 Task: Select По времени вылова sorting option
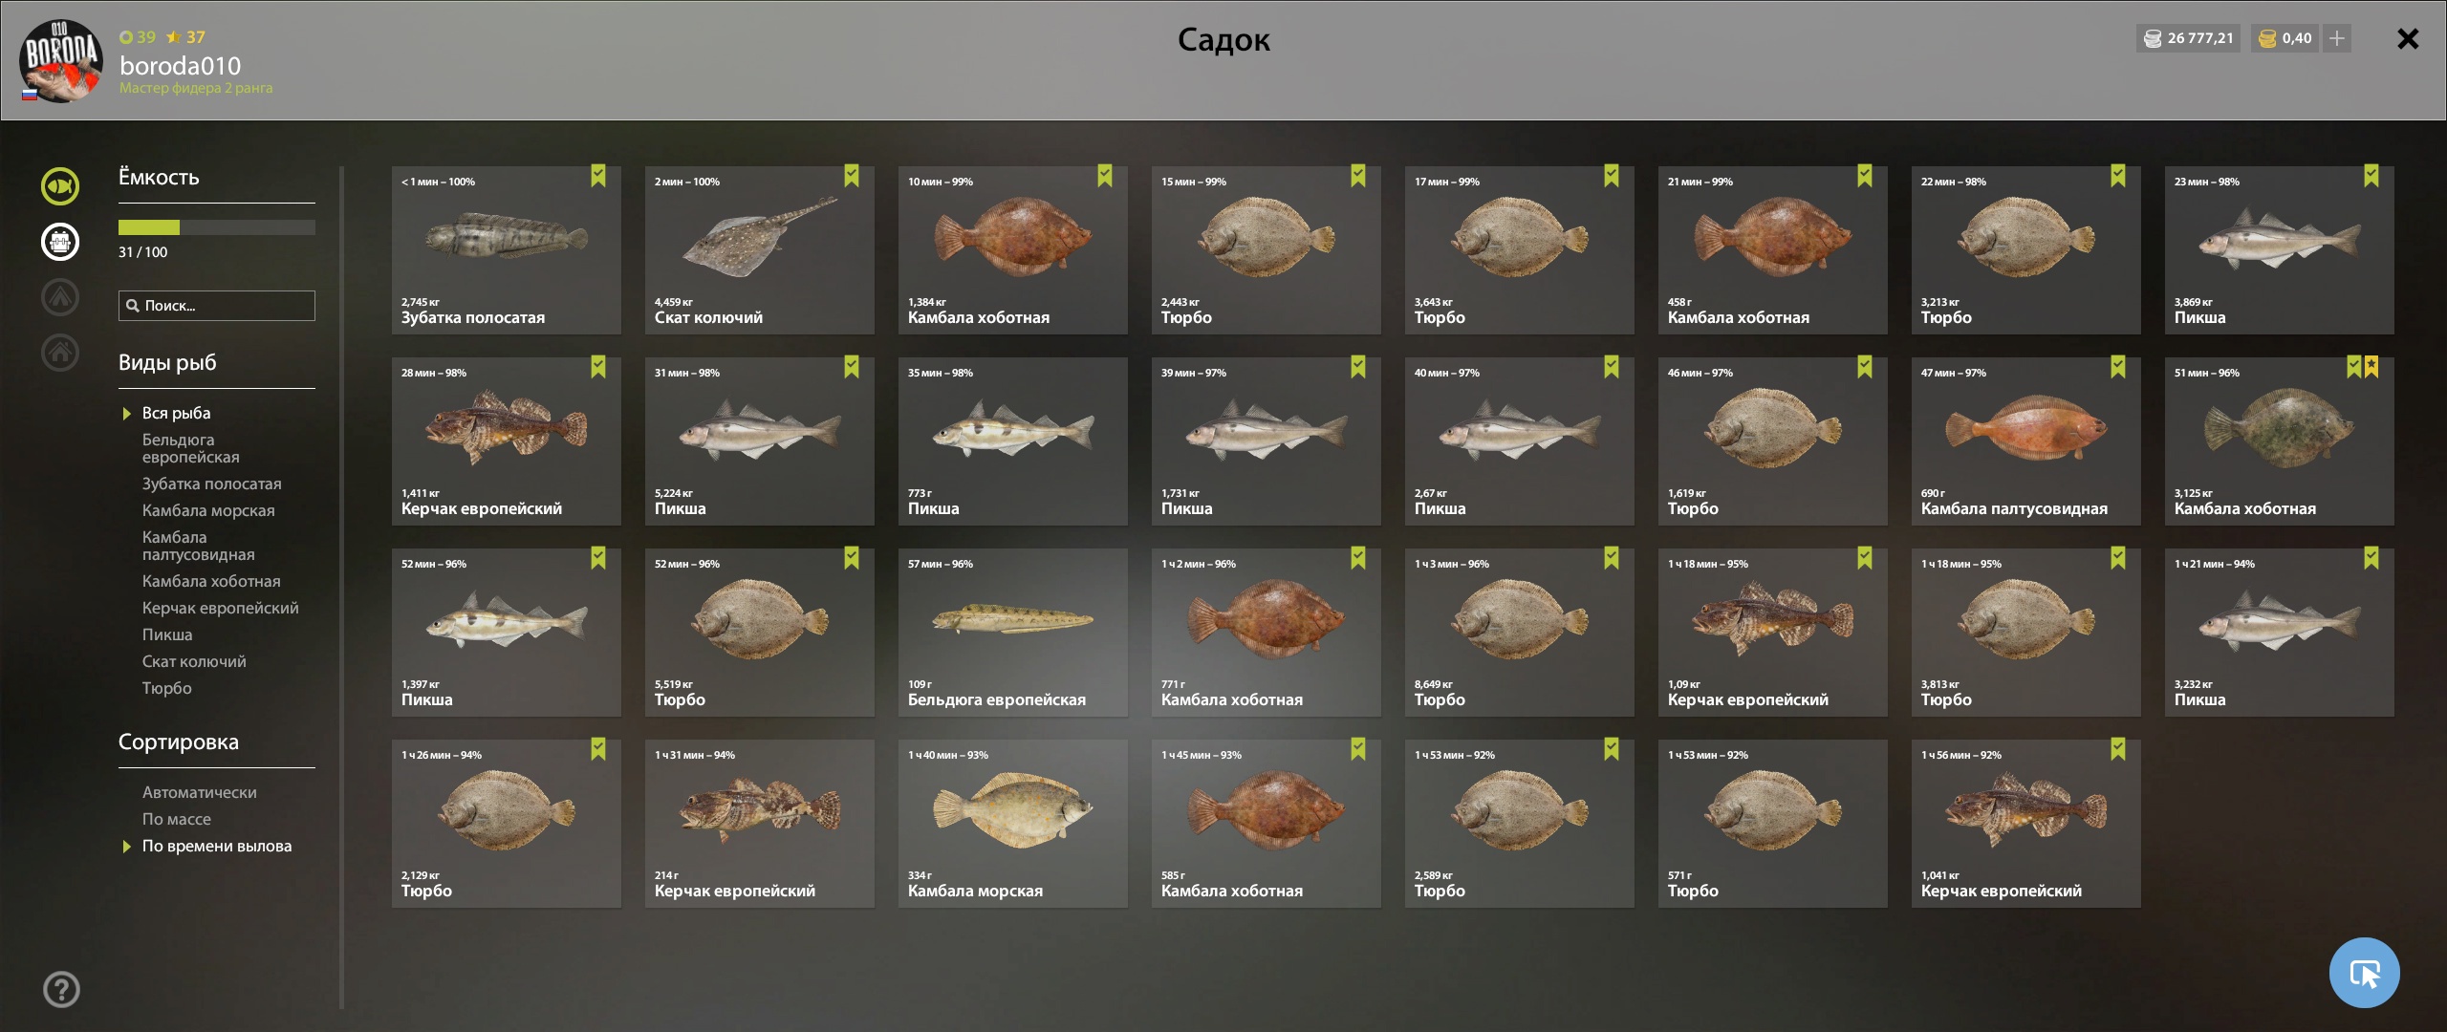coord(217,846)
